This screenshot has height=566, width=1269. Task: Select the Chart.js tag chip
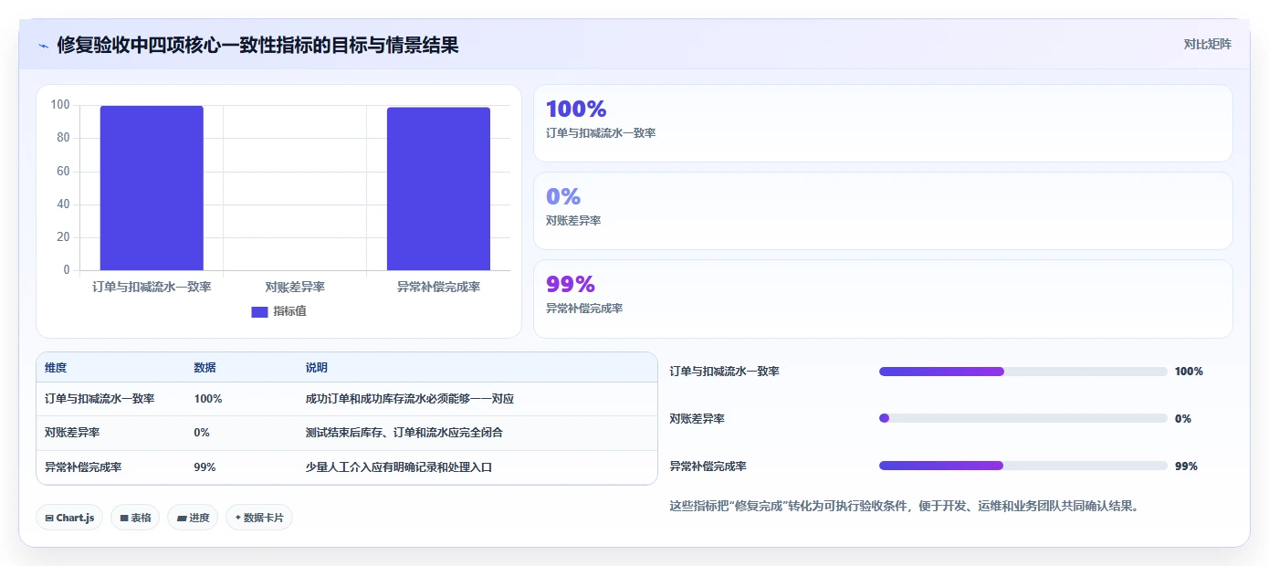tap(69, 518)
